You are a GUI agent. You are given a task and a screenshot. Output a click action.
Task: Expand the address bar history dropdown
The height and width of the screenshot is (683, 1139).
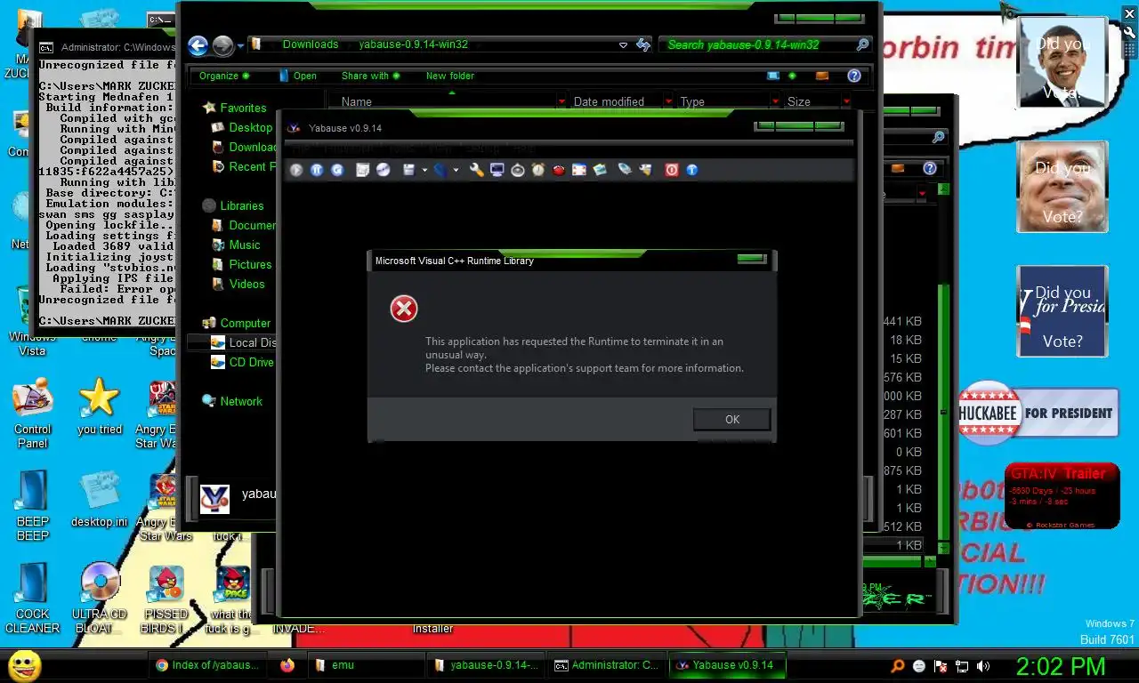[x=624, y=45]
